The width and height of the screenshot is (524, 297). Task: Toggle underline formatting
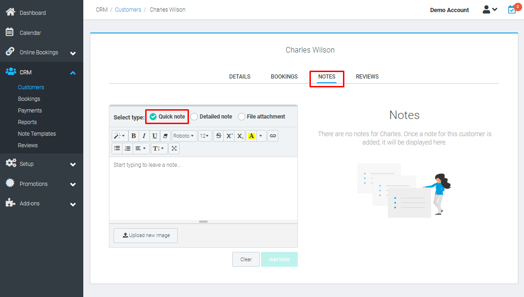(x=154, y=136)
